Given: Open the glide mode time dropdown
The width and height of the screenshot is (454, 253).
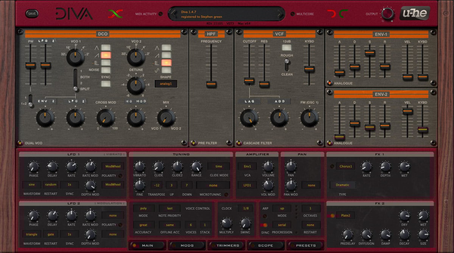Looking at the screenshot, I should pos(219,166).
